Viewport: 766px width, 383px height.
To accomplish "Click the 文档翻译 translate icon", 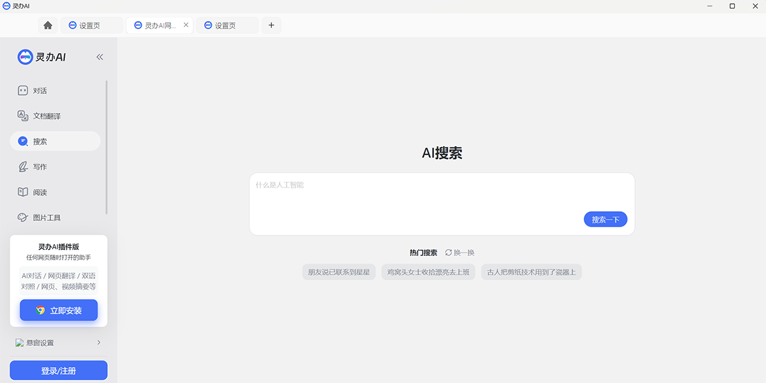I will 23,116.
